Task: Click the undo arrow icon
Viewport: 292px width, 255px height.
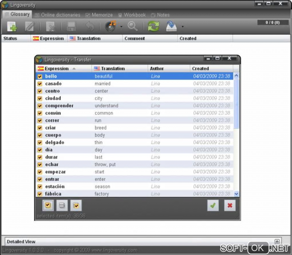Action: click(90, 26)
